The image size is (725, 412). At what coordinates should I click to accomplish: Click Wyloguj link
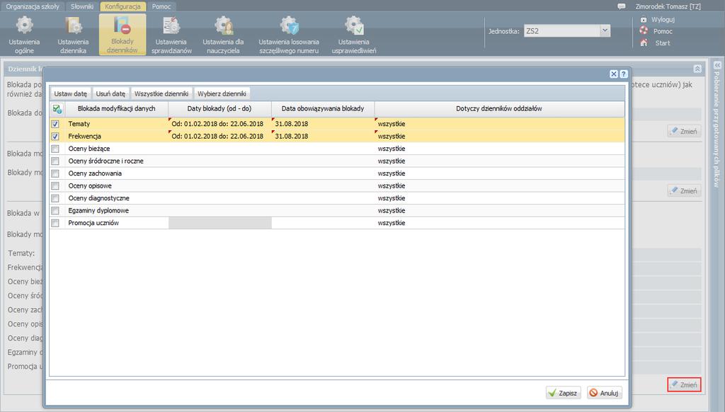[x=663, y=19]
